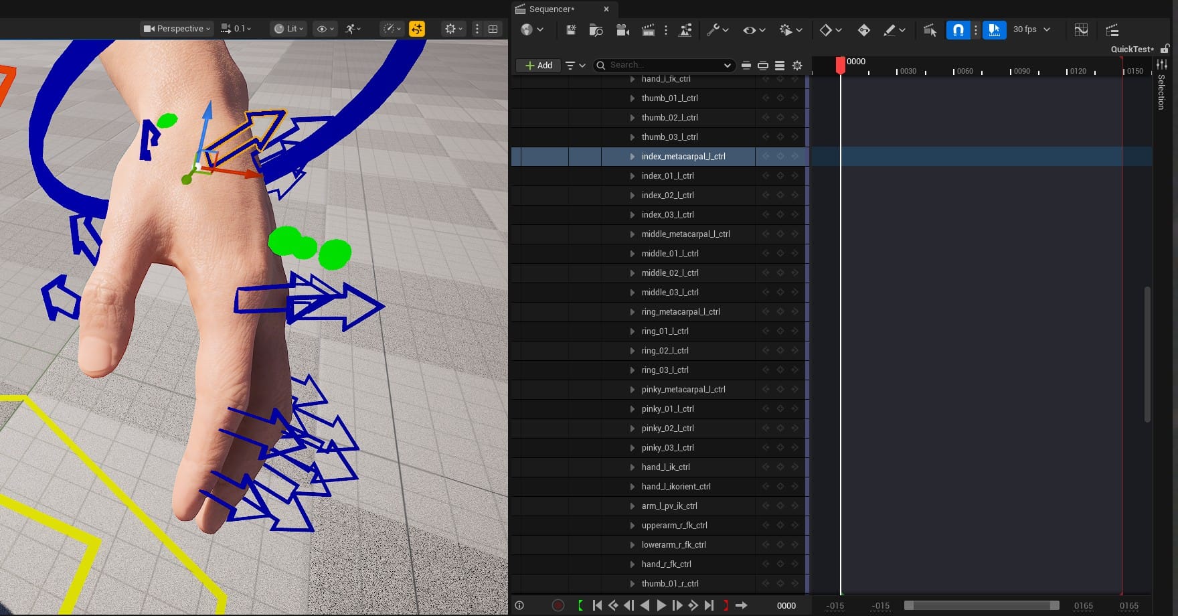Click the Render Movie clapperboard icon
1178x616 pixels.
click(647, 30)
